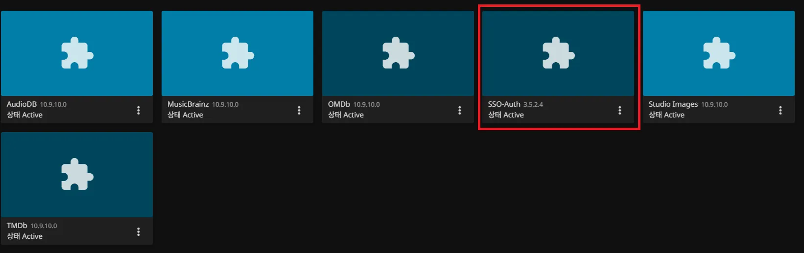Image resolution: width=804 pixels, height=253 pixels.
Task: Click the Studio Images puzzle icon
Action: pyautogui.click(x=719, y=53)
